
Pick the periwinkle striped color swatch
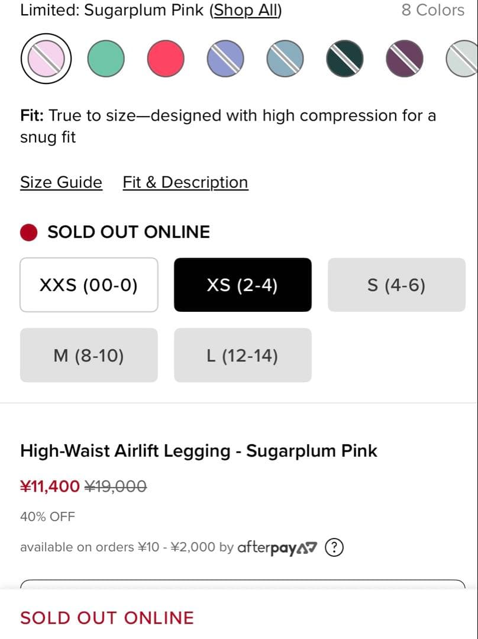(225, 59)
